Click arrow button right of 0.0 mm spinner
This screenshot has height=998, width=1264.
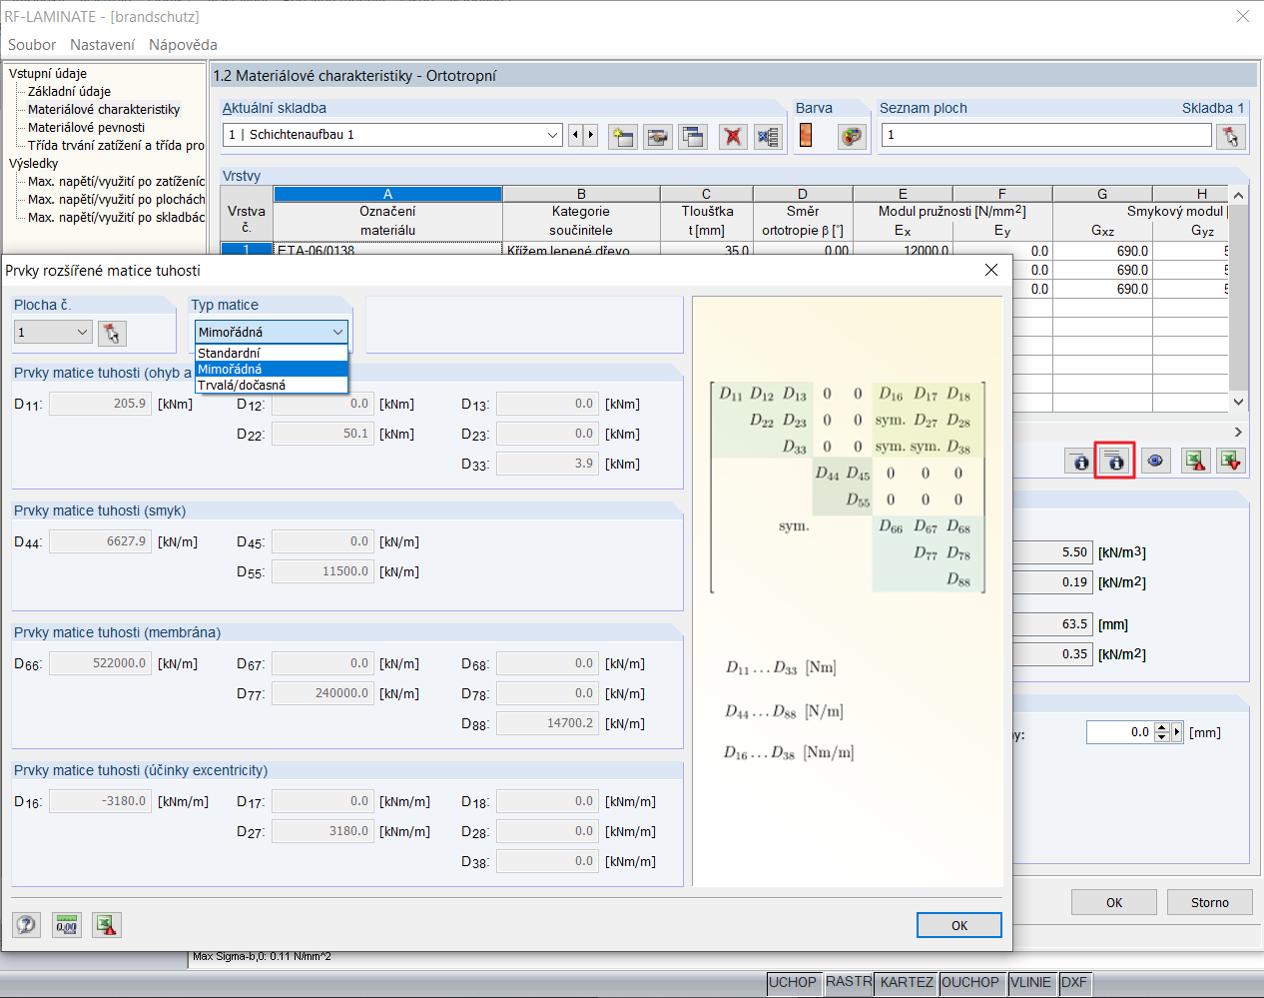point(1177,732)
